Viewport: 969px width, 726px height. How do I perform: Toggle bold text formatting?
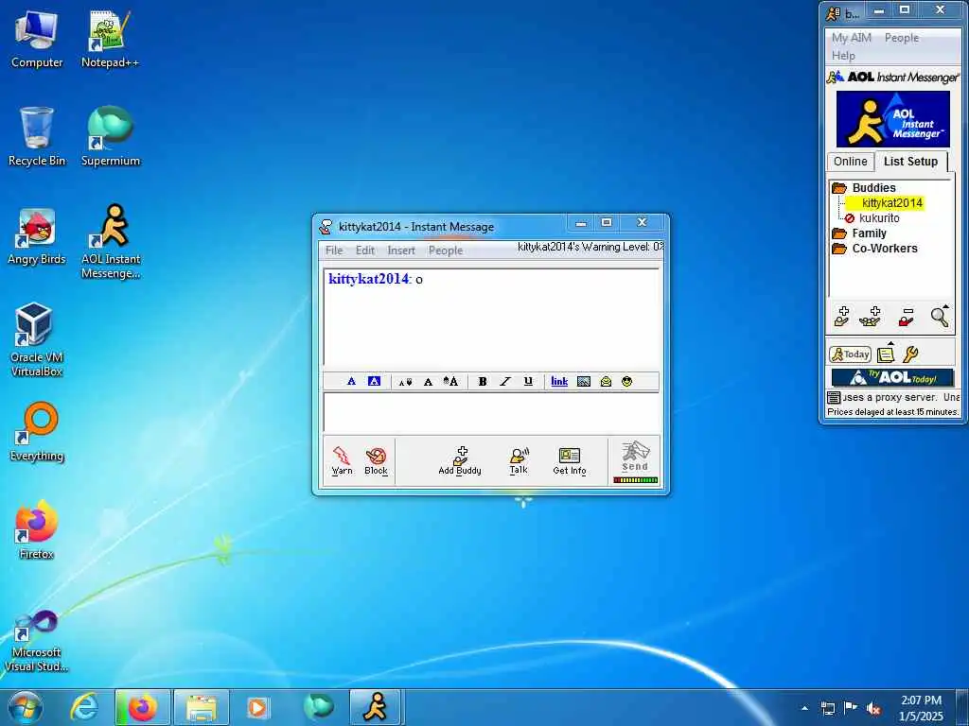[482, 382]
